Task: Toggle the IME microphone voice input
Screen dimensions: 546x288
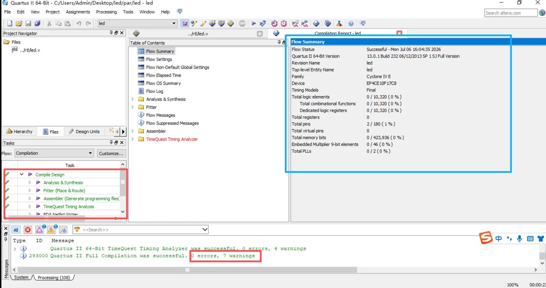Action: 520,238
